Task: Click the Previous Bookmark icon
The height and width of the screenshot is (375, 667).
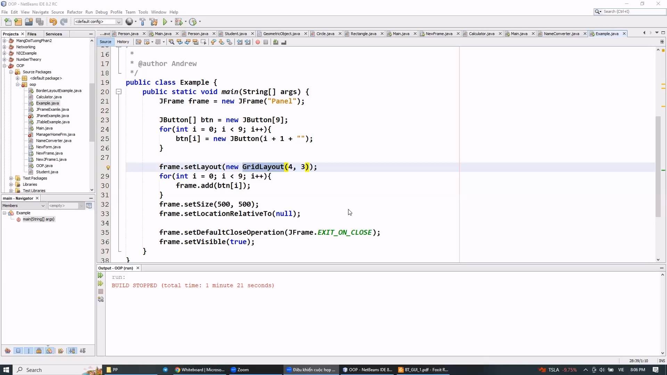Action: [213, 42]
